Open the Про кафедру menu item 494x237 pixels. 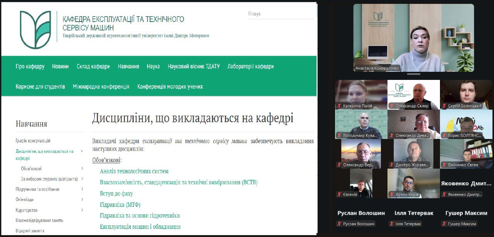point(30,66)
